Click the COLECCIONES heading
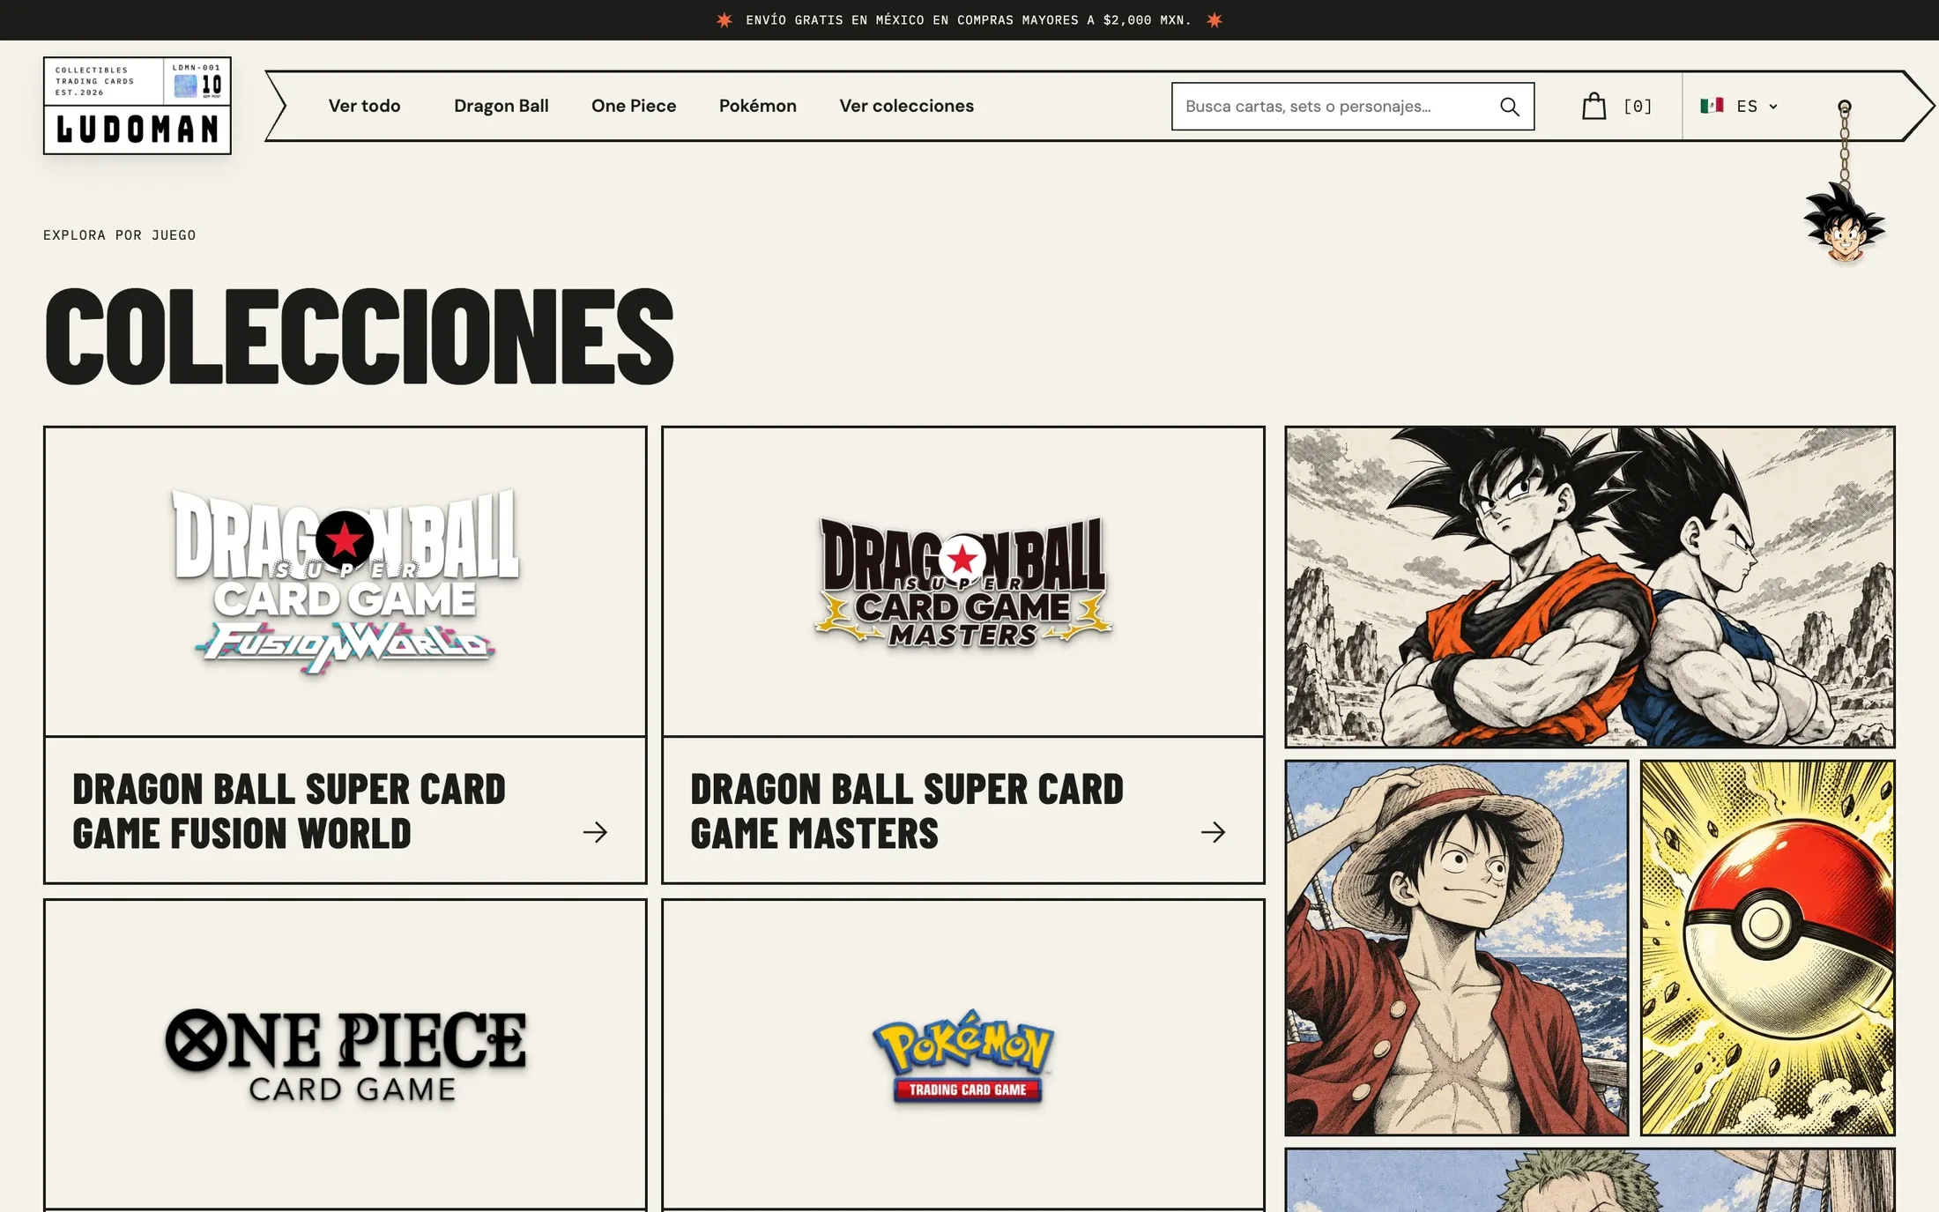Image resolution: width=1939 pixels, height=1212 pixels. coord(359,336)
